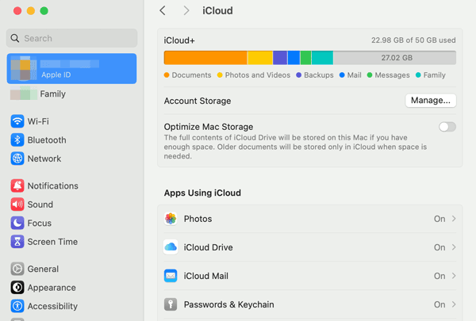Click the iCloud Drive row 'On' status
476x321 pixels.
(440, 247)
